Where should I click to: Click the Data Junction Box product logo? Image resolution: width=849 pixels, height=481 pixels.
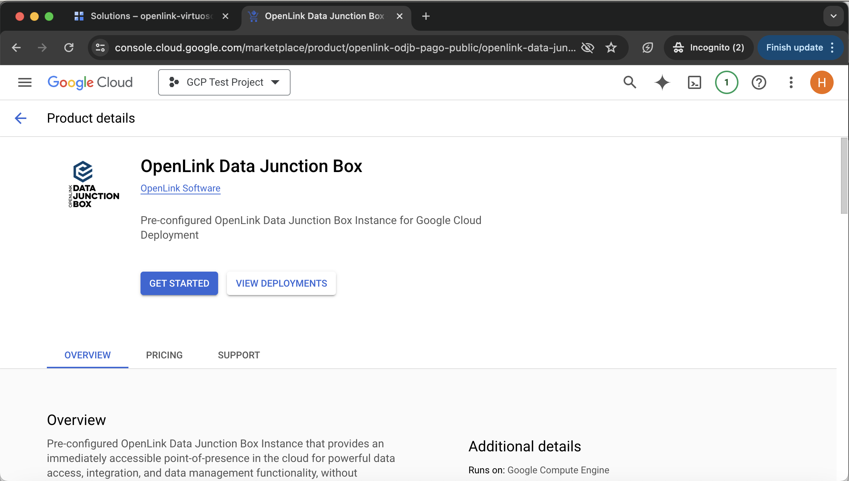pos(94,184)
